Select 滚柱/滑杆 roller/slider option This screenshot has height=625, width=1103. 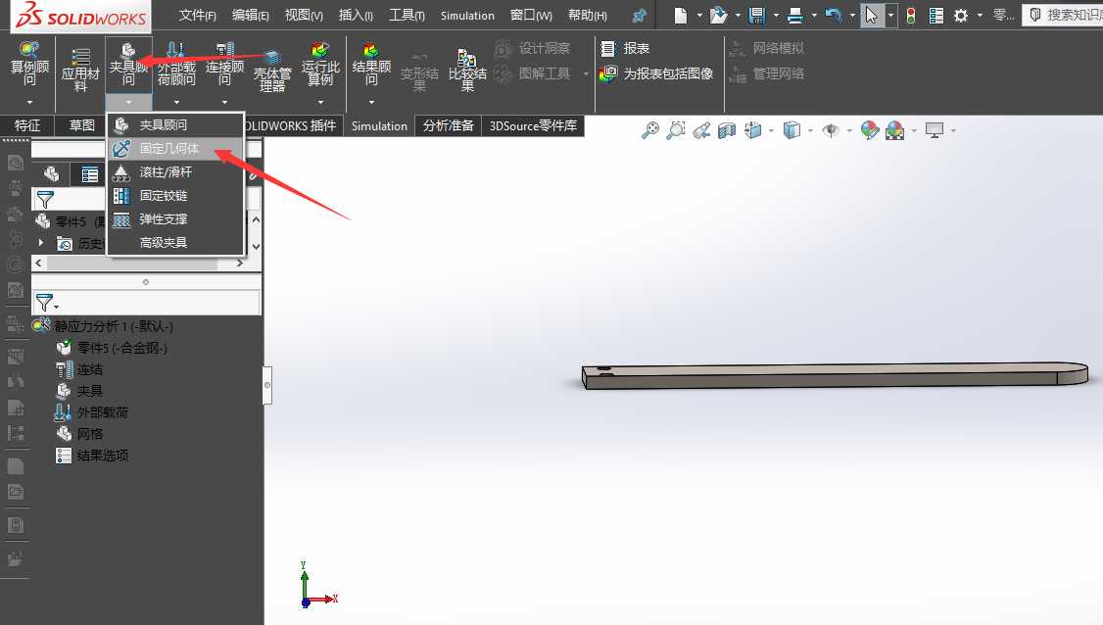[x=175, y=171]
